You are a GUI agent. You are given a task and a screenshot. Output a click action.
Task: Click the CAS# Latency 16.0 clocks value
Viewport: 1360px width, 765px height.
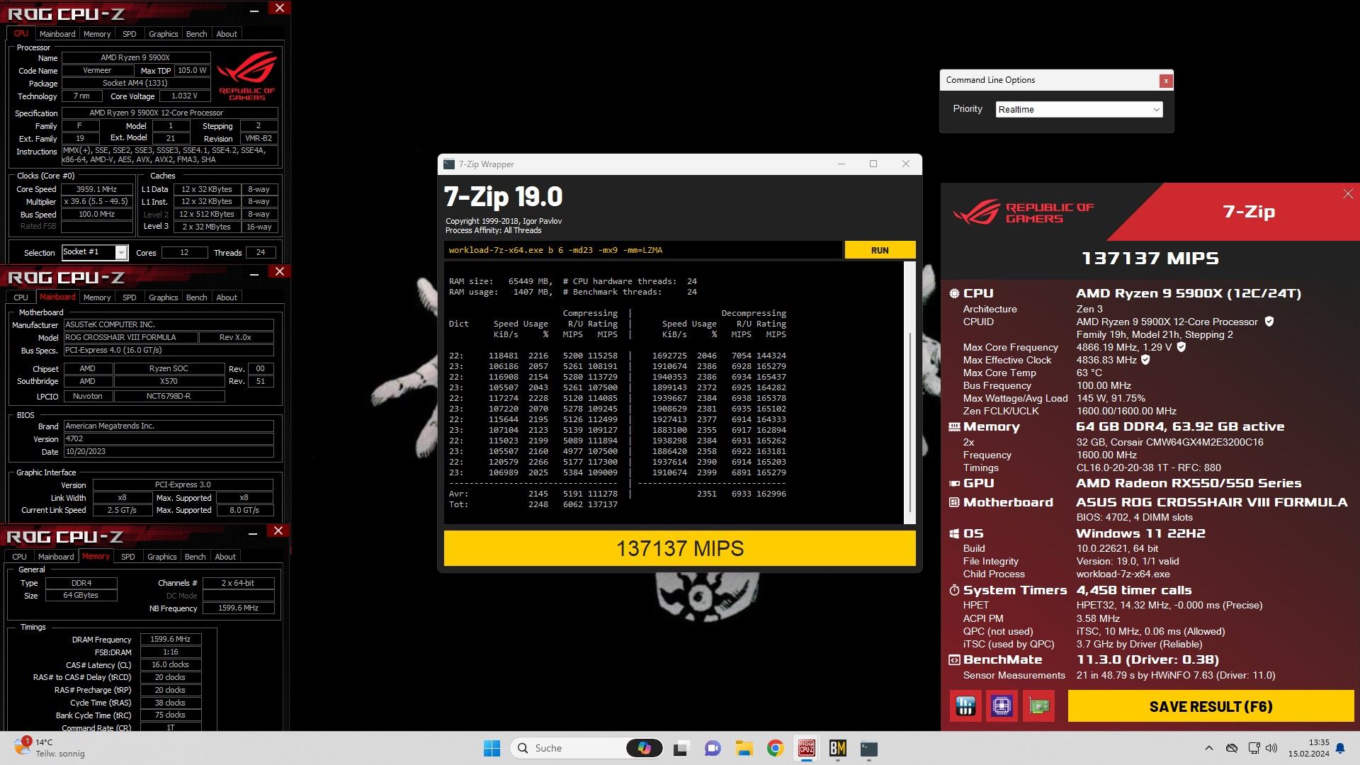170,664
